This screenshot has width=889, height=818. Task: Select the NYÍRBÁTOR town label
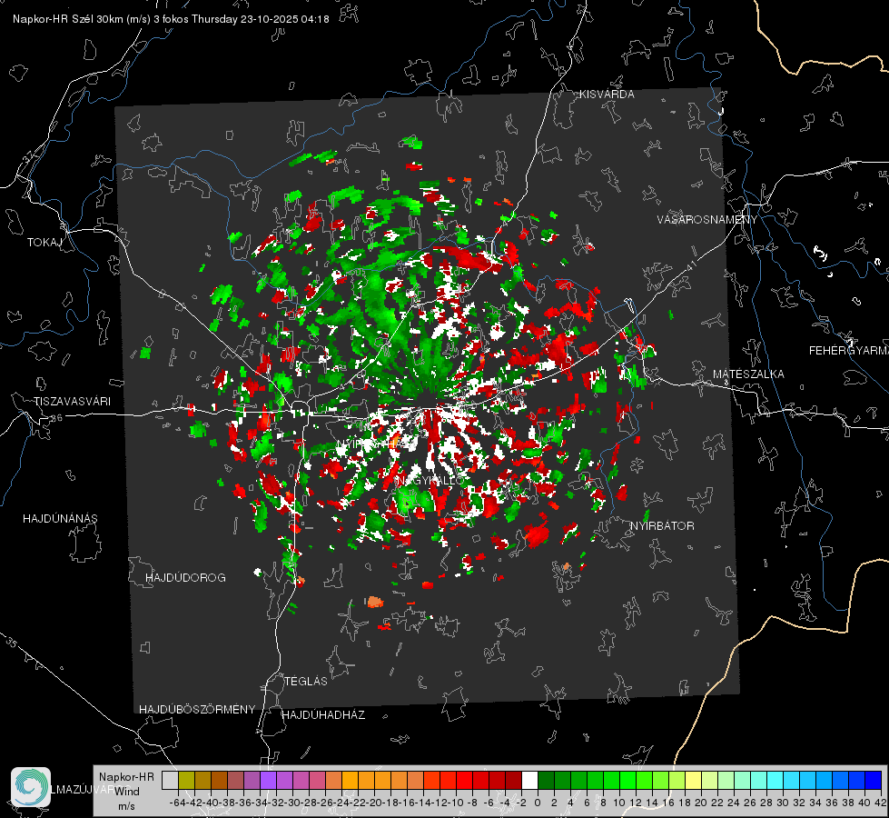(x=662, y=526)
